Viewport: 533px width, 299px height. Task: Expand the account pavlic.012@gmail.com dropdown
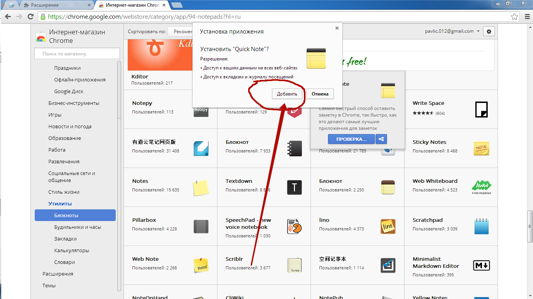click(x=452, y=31)
